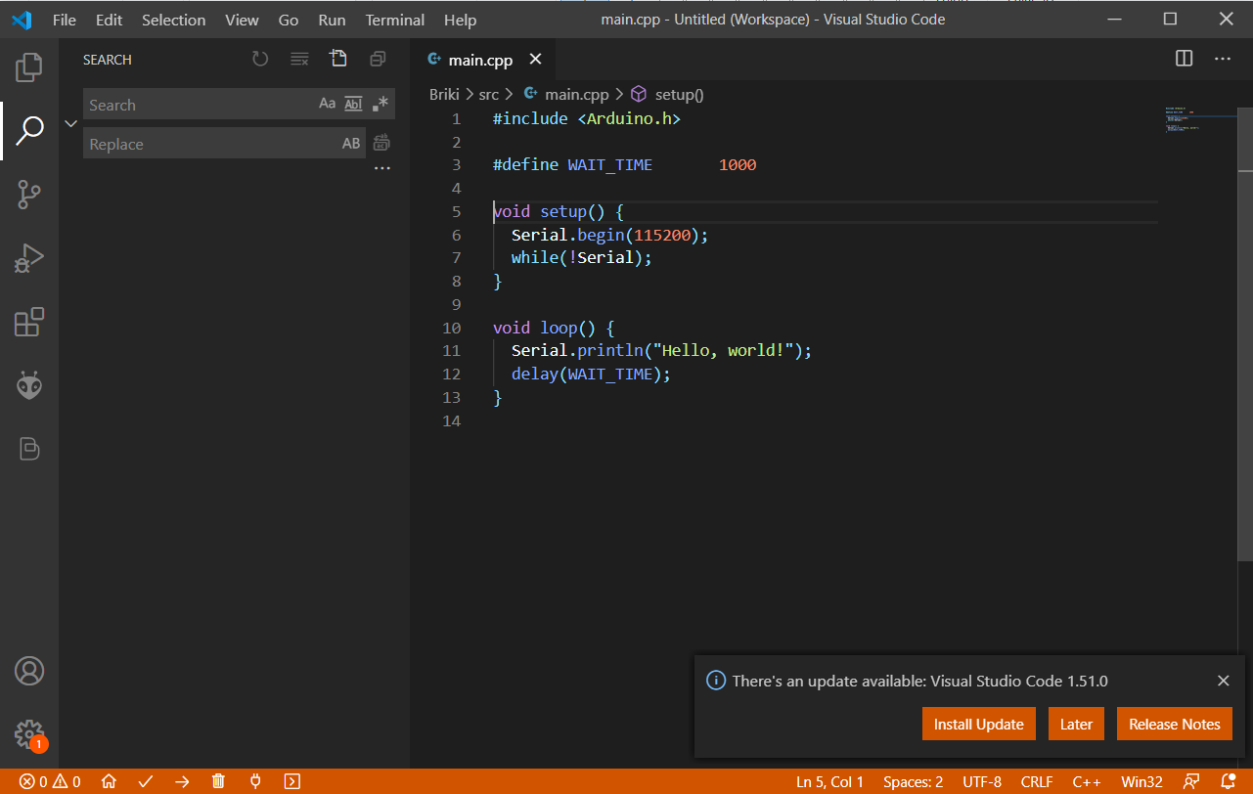Screen dimensions: 1253x794
Task: Click PlatformIO Build checkmark in status bar
Action: coord(146,781)
